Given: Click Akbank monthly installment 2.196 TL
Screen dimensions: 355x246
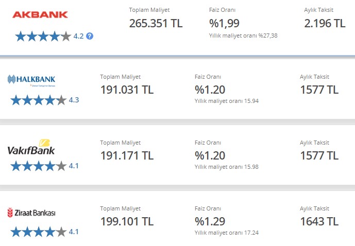Looking at the screenshot, I should [325, 23].
